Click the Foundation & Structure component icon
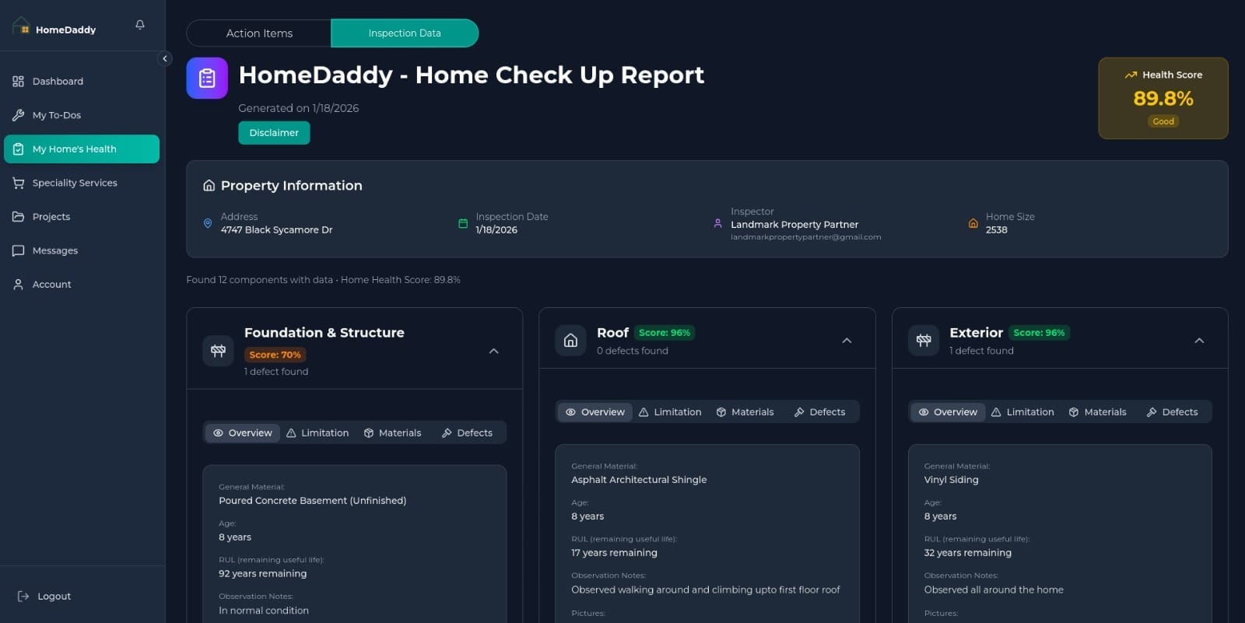This screenshot has height=623, width=1245. [218, 351]
